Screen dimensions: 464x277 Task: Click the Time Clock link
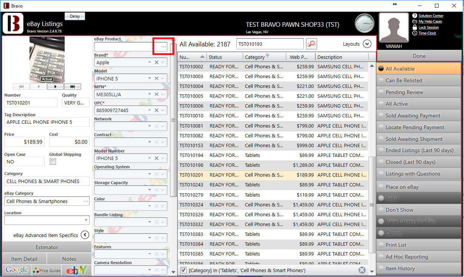(427, 33)
